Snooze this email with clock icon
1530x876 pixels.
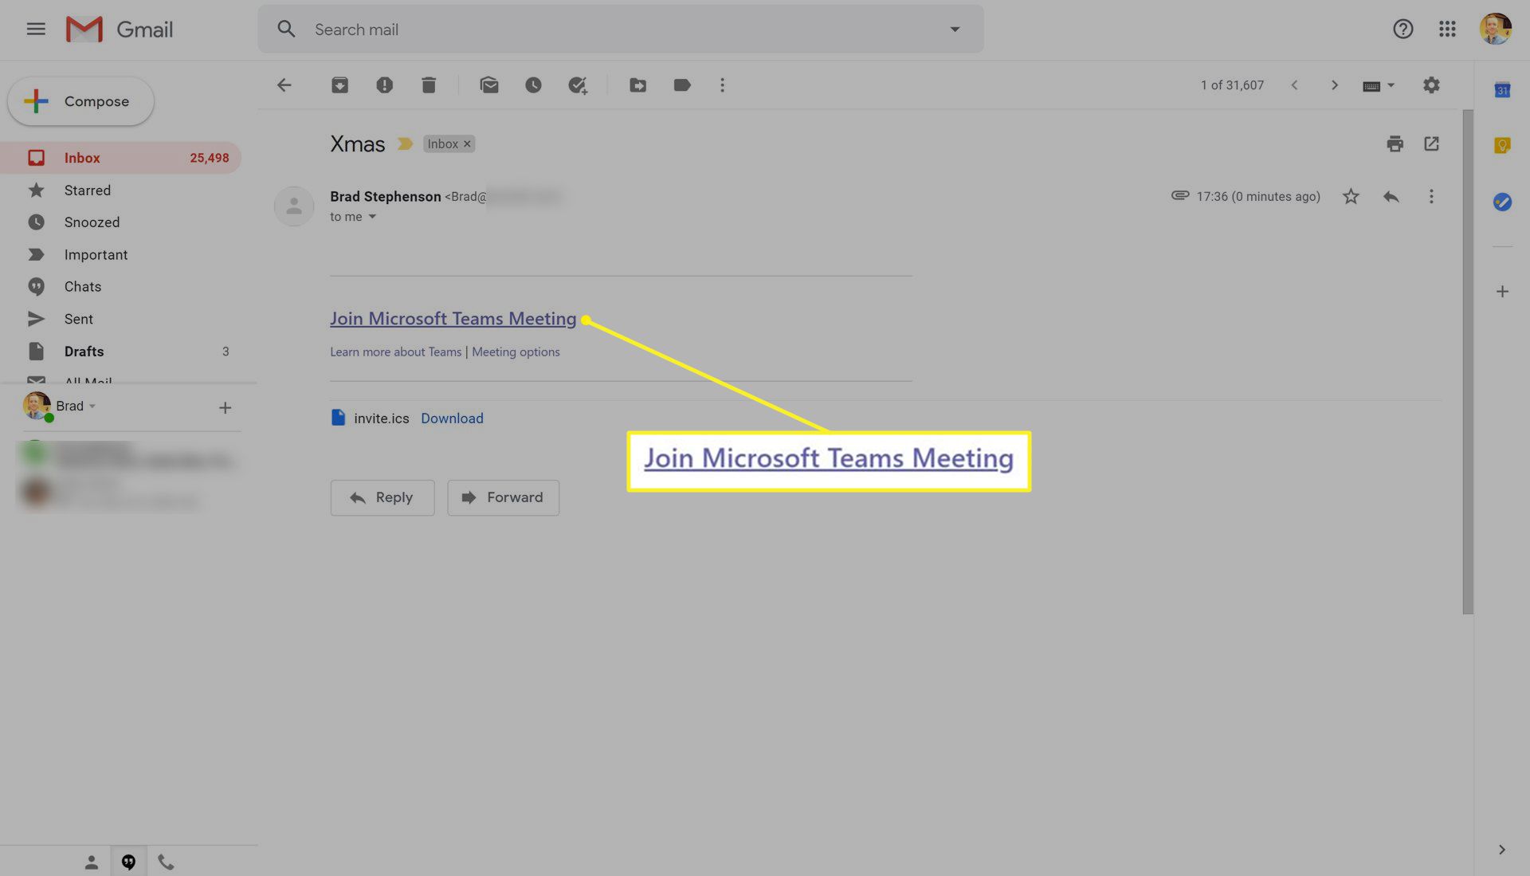point(533,85)
